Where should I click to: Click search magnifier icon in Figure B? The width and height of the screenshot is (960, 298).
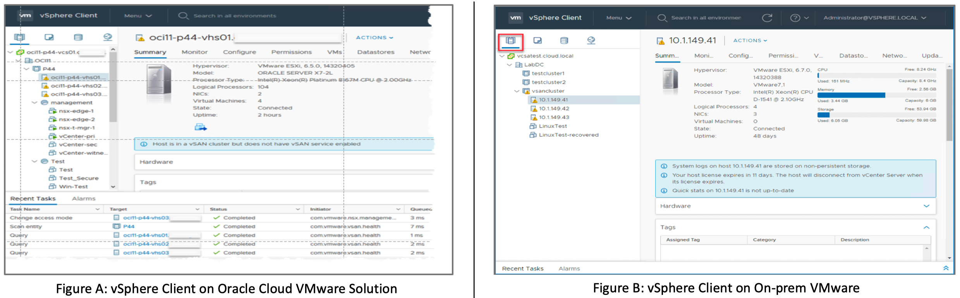click(x=662, y=18)
